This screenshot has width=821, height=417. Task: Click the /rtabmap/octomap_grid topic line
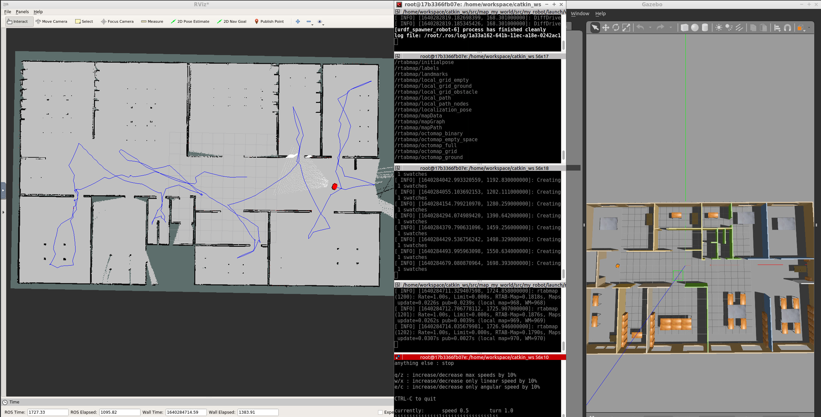426,151
